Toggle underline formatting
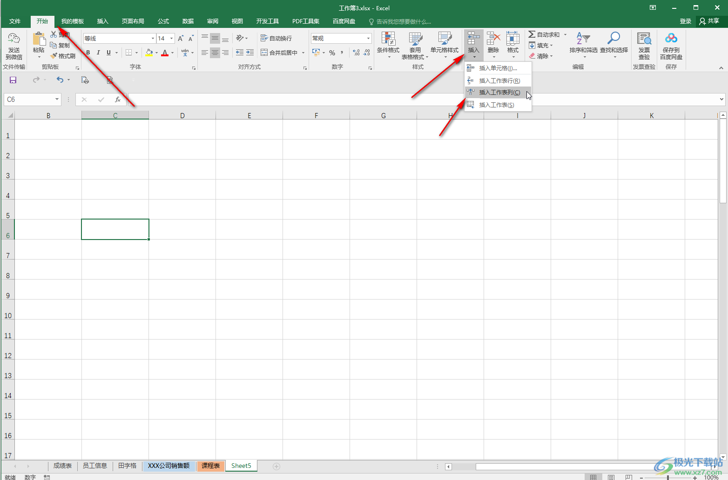Image resolution: width=728 pixels, height=480 pixels. tap(108, 53)
